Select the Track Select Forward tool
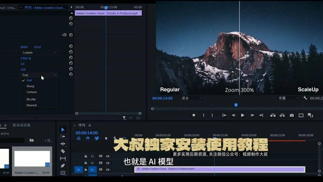Screen dimensions: 323x182 coord(63,136)
